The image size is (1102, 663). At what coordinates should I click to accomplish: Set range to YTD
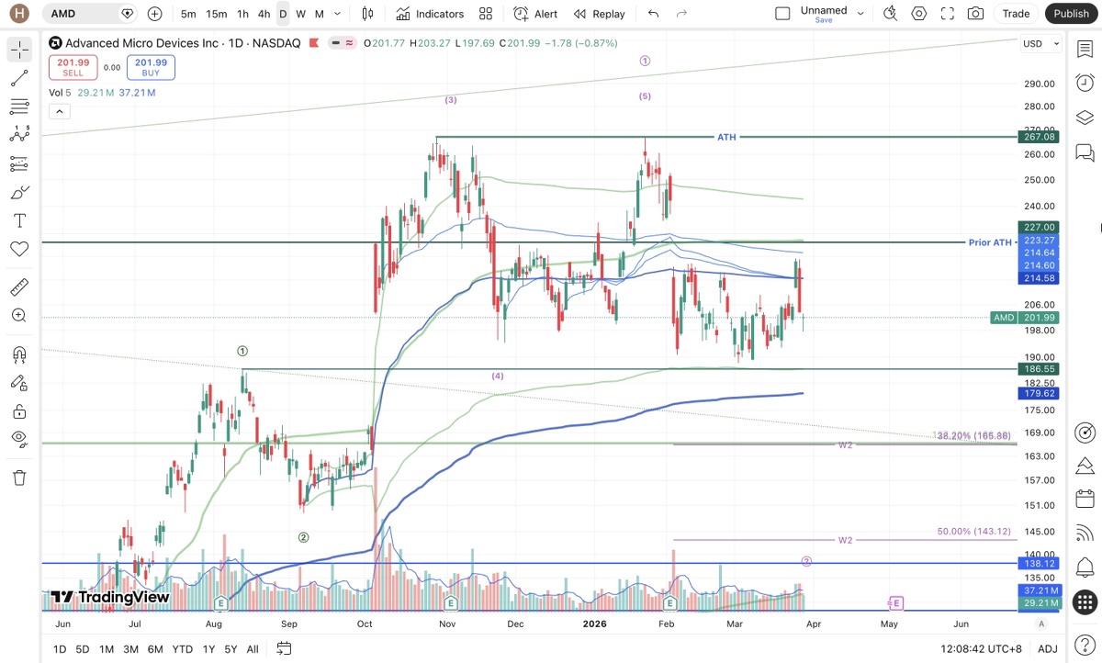click(182, 649)
